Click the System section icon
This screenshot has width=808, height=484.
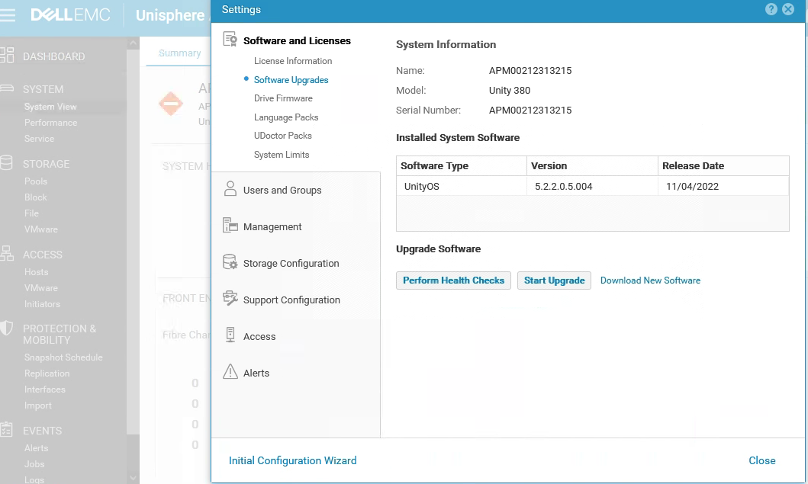click(7, 88)
